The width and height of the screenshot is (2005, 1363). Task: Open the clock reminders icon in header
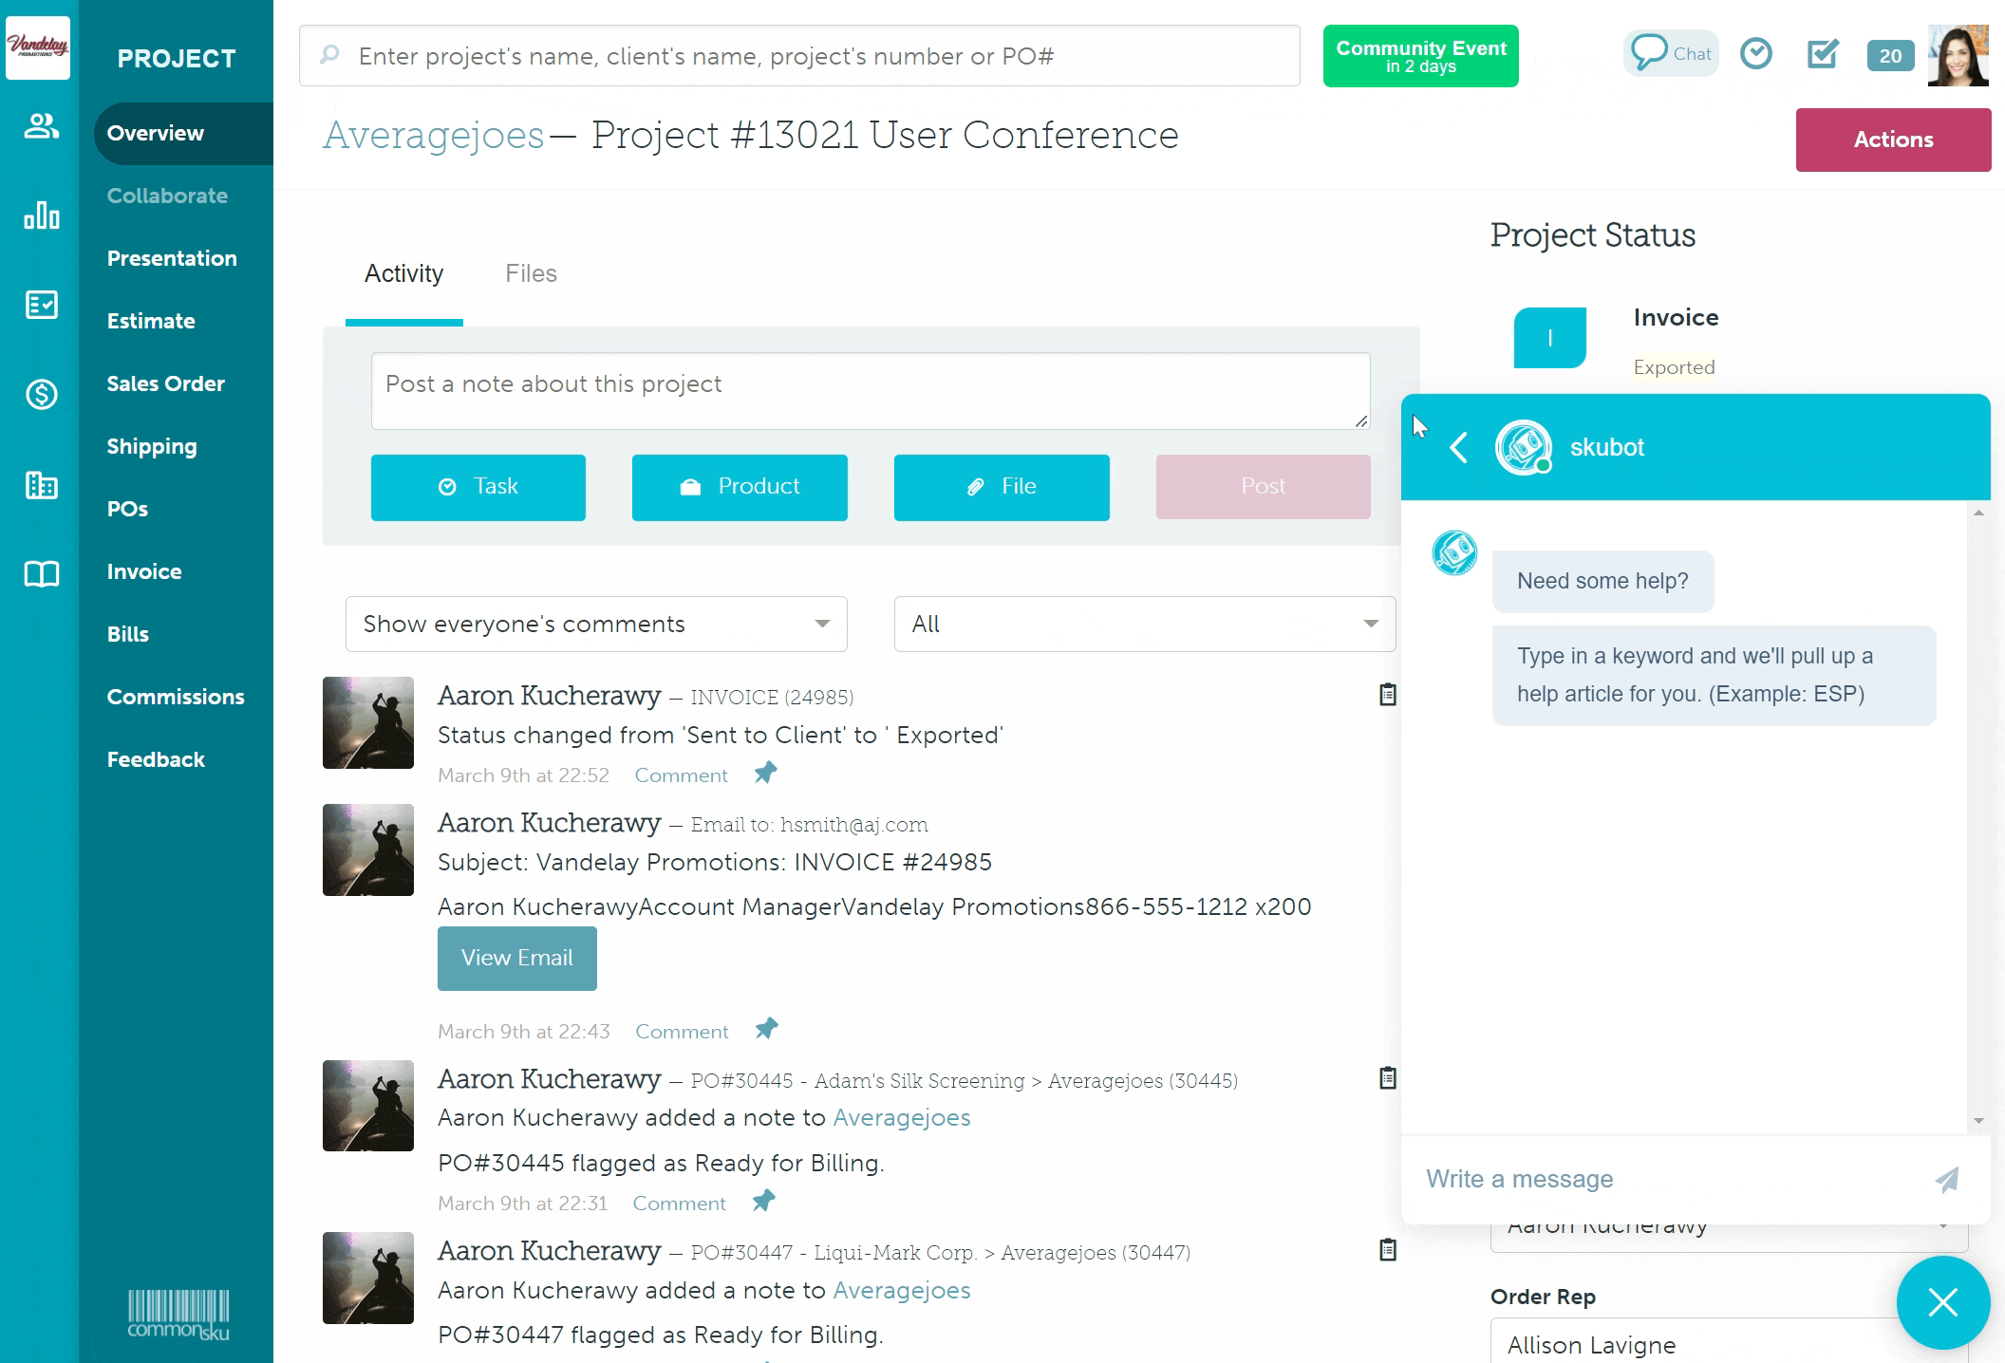point(1756,54)
